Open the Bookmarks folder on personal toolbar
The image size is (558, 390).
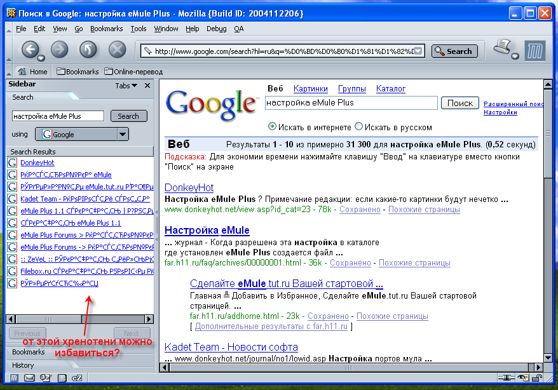[x=78, y=72]
